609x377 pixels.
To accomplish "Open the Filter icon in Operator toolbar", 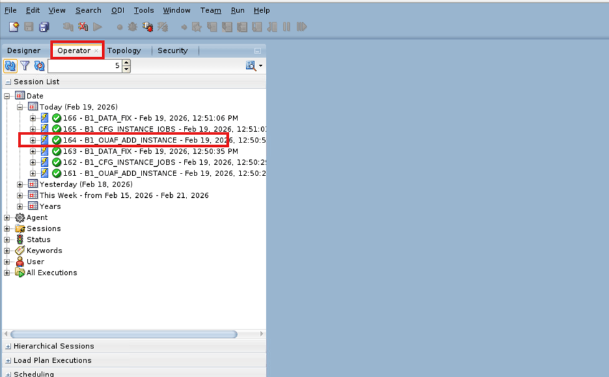I will (25, 65).
